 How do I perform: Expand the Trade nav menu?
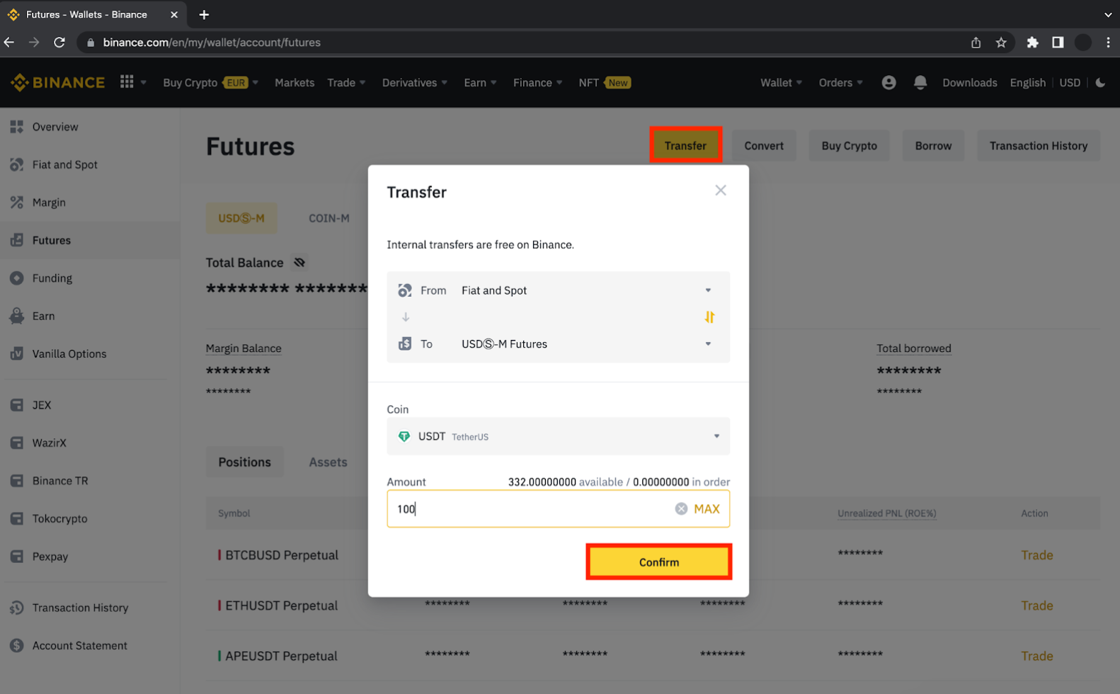point(346,83)
